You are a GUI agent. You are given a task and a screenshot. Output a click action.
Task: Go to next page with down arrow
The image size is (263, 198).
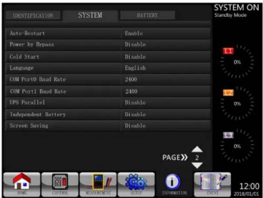click(197, 165)
